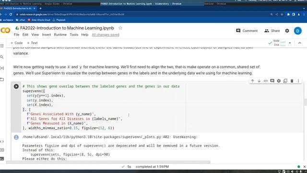Open Playbook bookmark
Screen dimensions: 307x173
(x=59, y=20)
